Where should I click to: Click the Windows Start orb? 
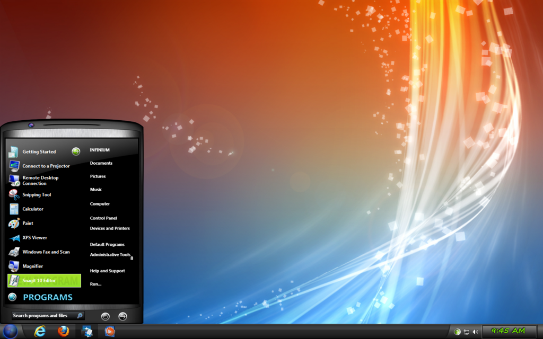[x=10, y=332]
